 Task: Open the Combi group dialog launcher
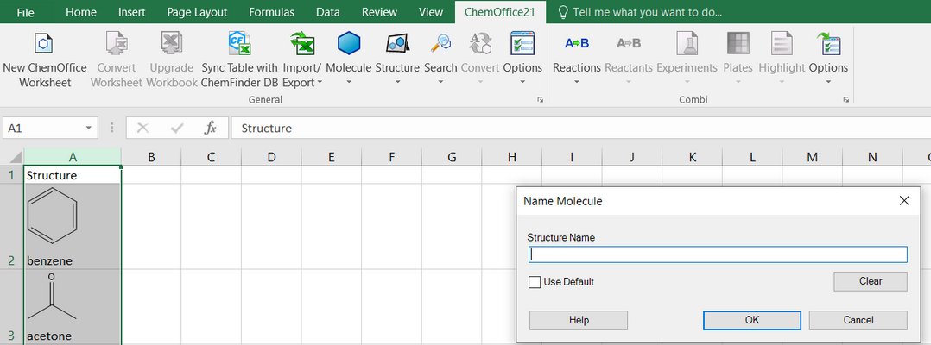click(845, 100)
